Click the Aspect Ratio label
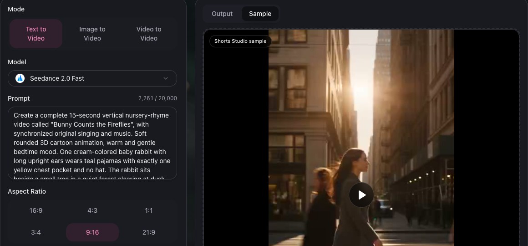 pyautogui.click(x=27, y=191)
